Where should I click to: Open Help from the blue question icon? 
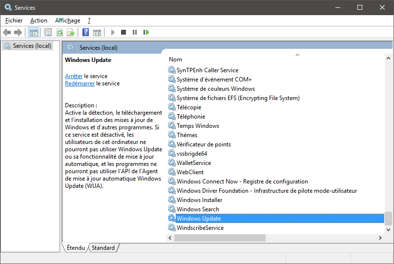coord(86,32)
